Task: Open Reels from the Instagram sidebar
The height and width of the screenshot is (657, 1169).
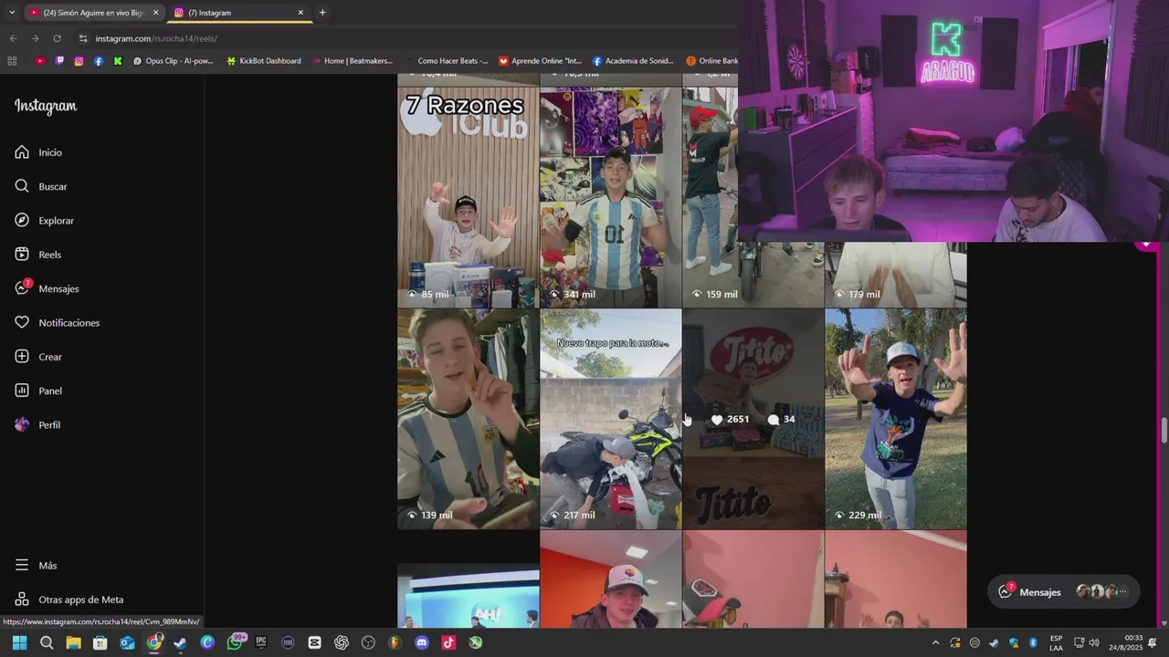Action: point(38,255)
